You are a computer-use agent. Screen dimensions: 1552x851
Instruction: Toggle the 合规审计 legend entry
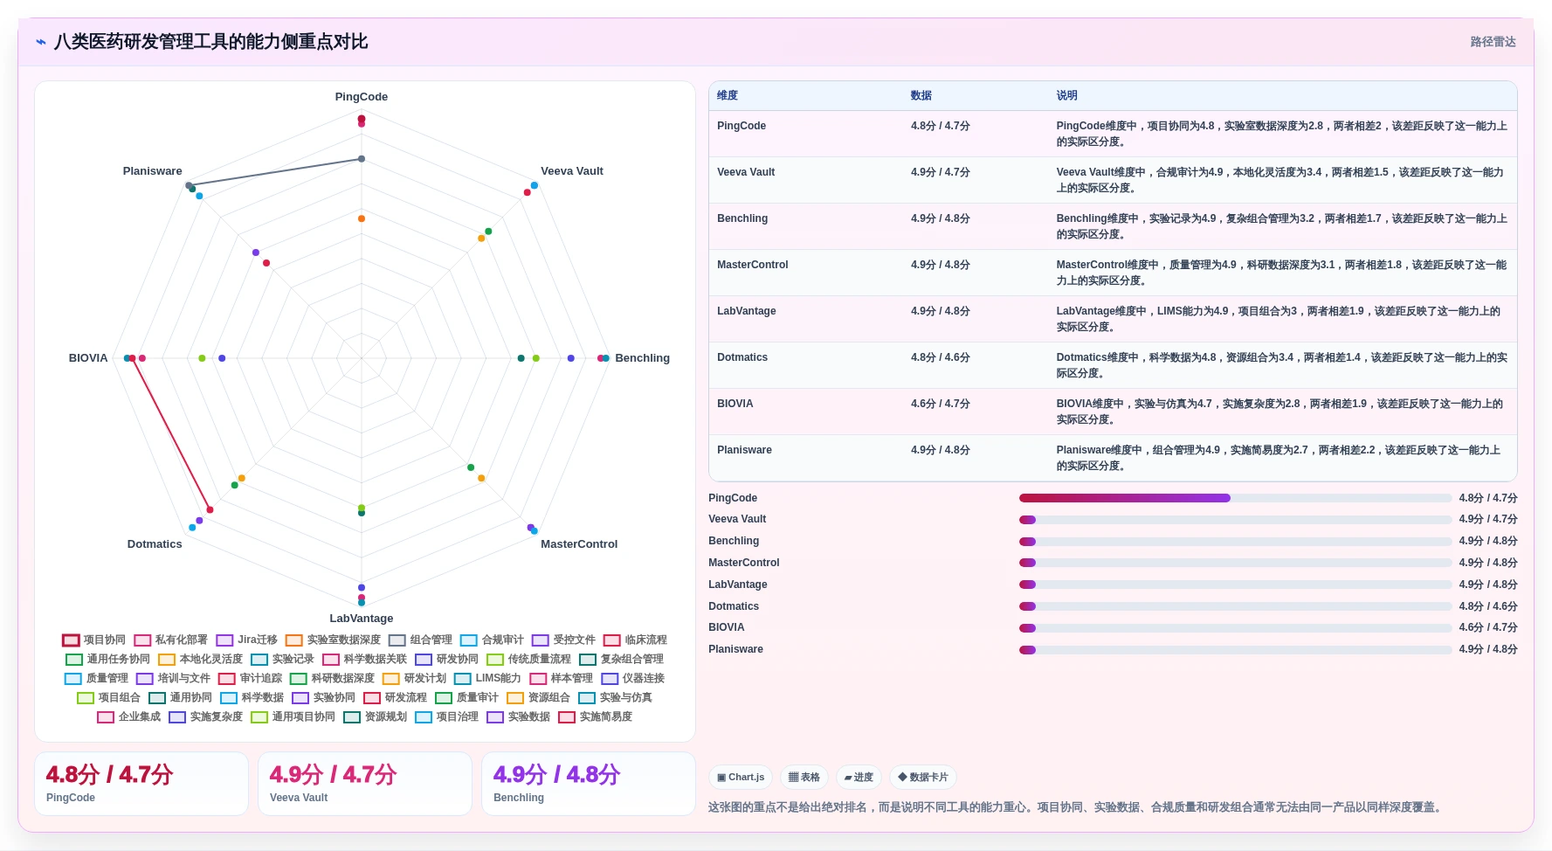click(493, 640)
